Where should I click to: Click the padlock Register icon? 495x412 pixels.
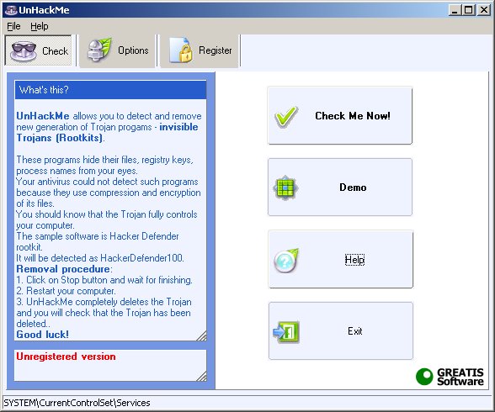coord(181,50)
